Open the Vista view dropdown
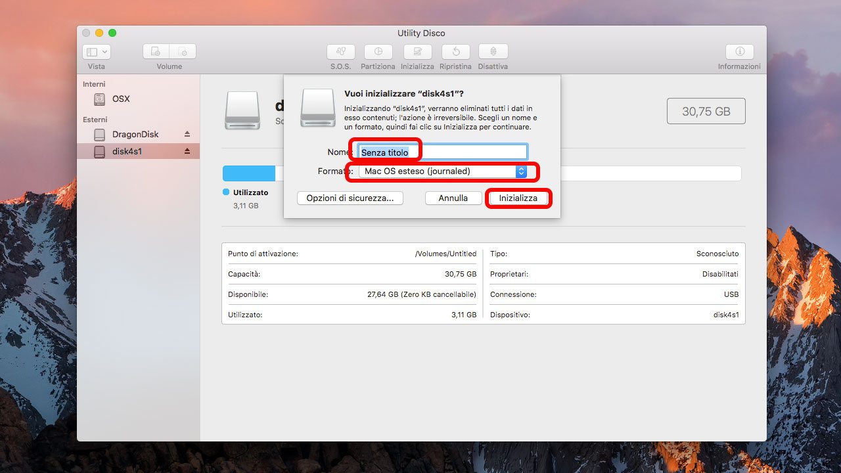 [x=97, y=52]
